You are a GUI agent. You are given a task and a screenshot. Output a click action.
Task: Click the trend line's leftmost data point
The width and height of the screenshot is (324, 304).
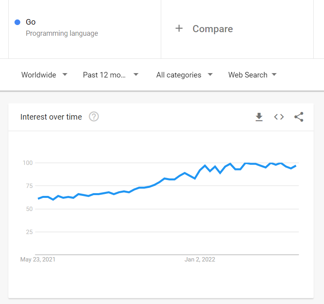[x=39, y=199]
